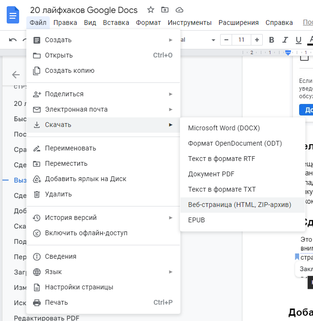Image resolution: width=313 pixels, height=321 pixels.
Task: Open Настройки страницы
Action: coord(103,287)
